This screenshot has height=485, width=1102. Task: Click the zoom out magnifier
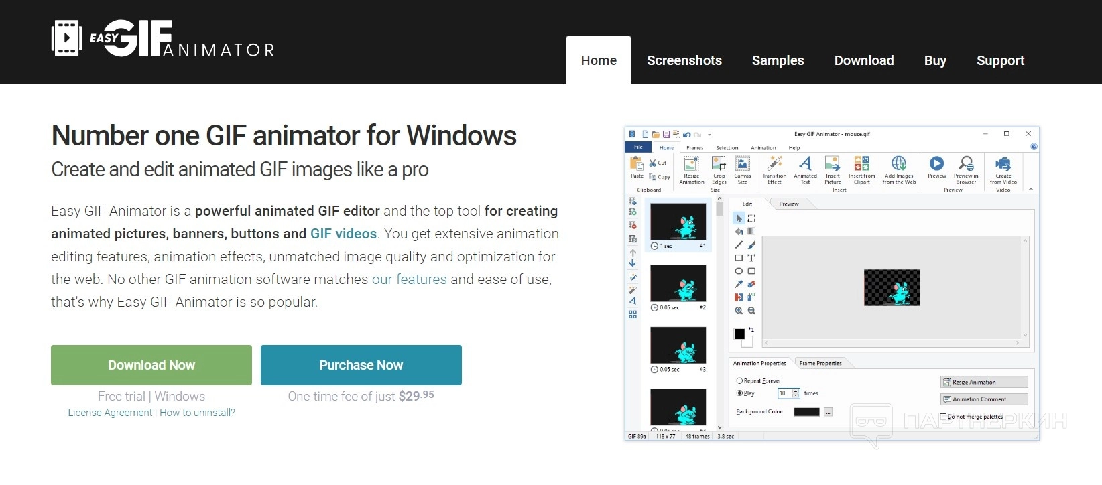[x=751, y=311]
